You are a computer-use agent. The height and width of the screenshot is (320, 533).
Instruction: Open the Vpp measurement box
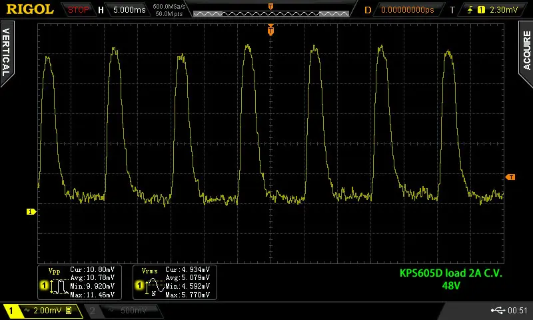click(79, 282)
